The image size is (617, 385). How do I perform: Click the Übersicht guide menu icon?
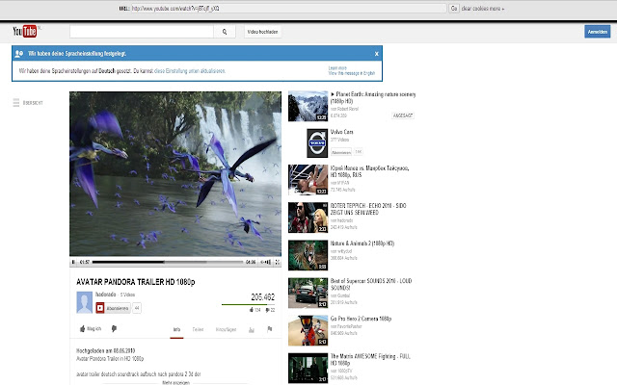click(16, 103)
